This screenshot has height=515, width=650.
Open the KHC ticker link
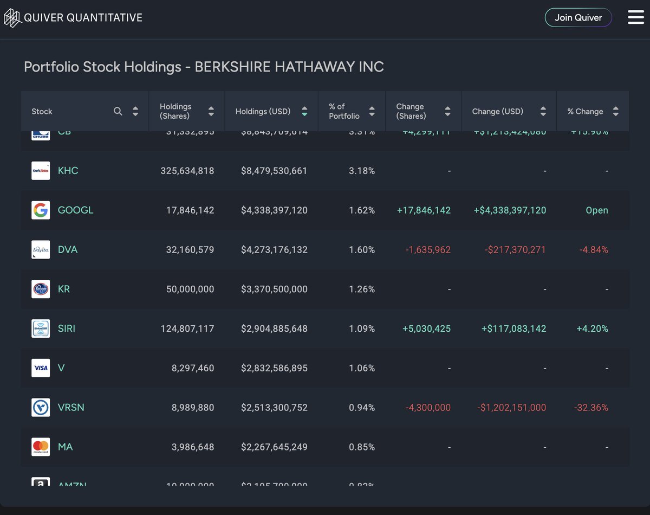68,171
